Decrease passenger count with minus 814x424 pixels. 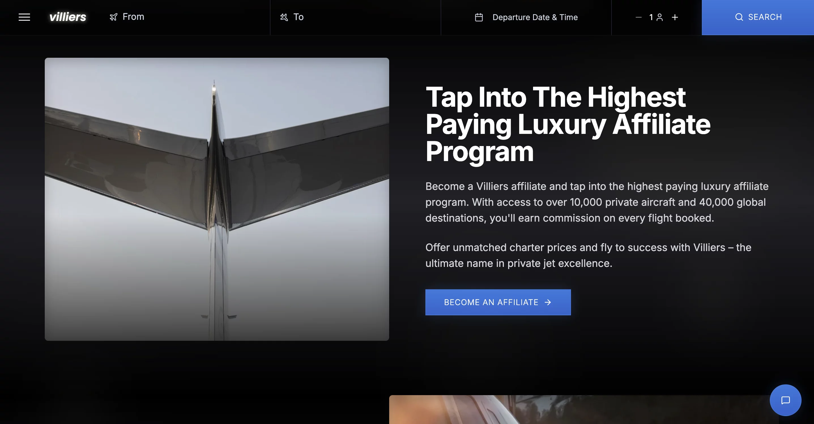(638, 17)
